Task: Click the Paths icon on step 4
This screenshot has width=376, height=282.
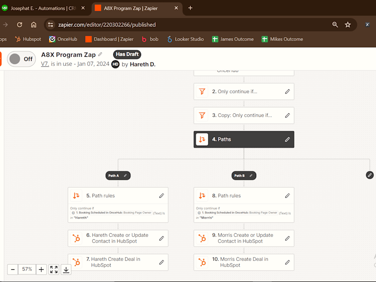Action: [202, 139]
